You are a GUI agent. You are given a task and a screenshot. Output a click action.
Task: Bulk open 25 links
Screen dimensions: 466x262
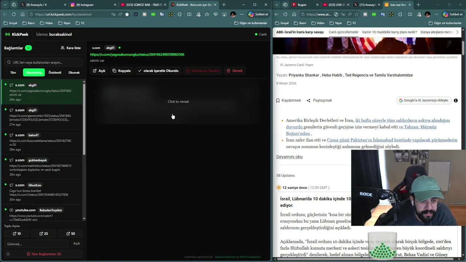coord(43,234)
